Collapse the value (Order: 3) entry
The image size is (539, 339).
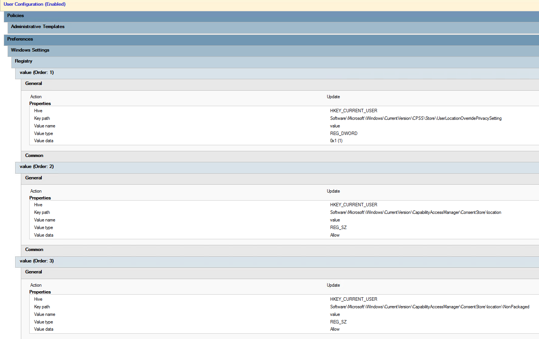click(37, 261)
